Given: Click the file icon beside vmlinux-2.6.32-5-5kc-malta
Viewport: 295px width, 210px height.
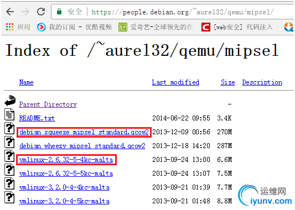Looking at the screenshot, I should click(x=9, y=170).
